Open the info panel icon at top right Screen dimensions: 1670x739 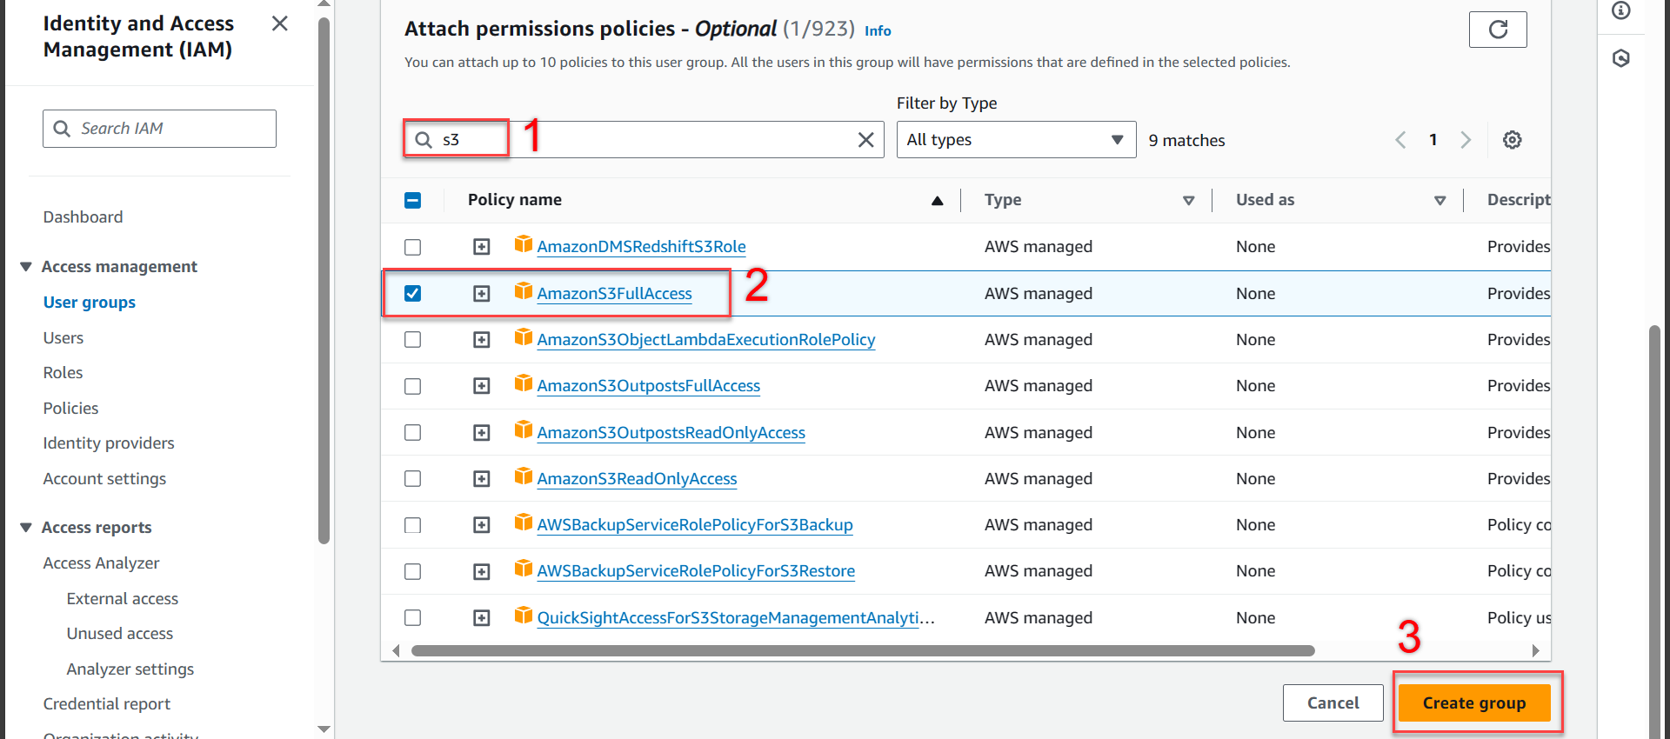coord(1621,10)
